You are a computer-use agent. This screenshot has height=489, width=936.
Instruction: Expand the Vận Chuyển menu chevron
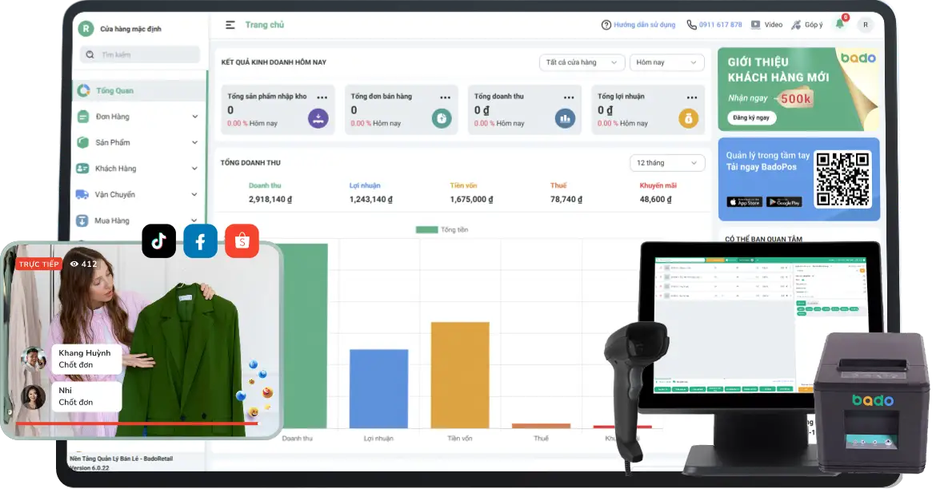pyautogui.click(x=194, y=194)
